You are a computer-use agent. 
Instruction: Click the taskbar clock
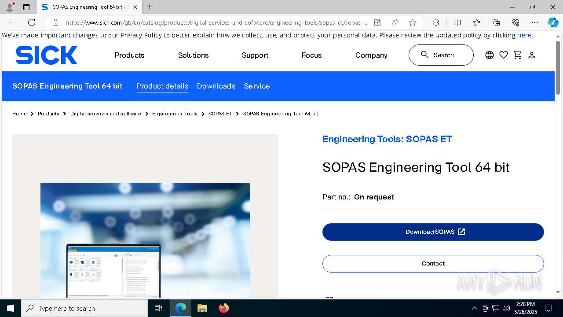pyautogui.click(x=526, y=308)
